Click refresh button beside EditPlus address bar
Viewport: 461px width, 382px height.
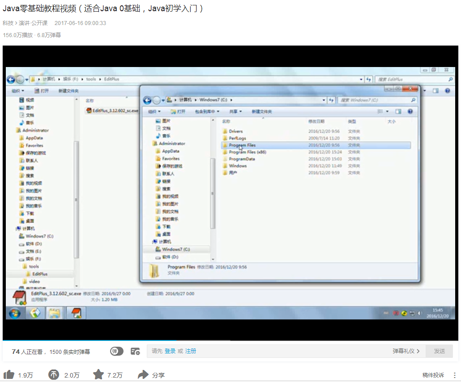coord(369,79)
